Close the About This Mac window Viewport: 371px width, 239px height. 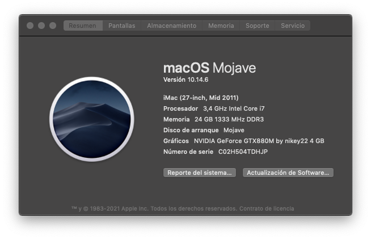(x=30, y=26)
